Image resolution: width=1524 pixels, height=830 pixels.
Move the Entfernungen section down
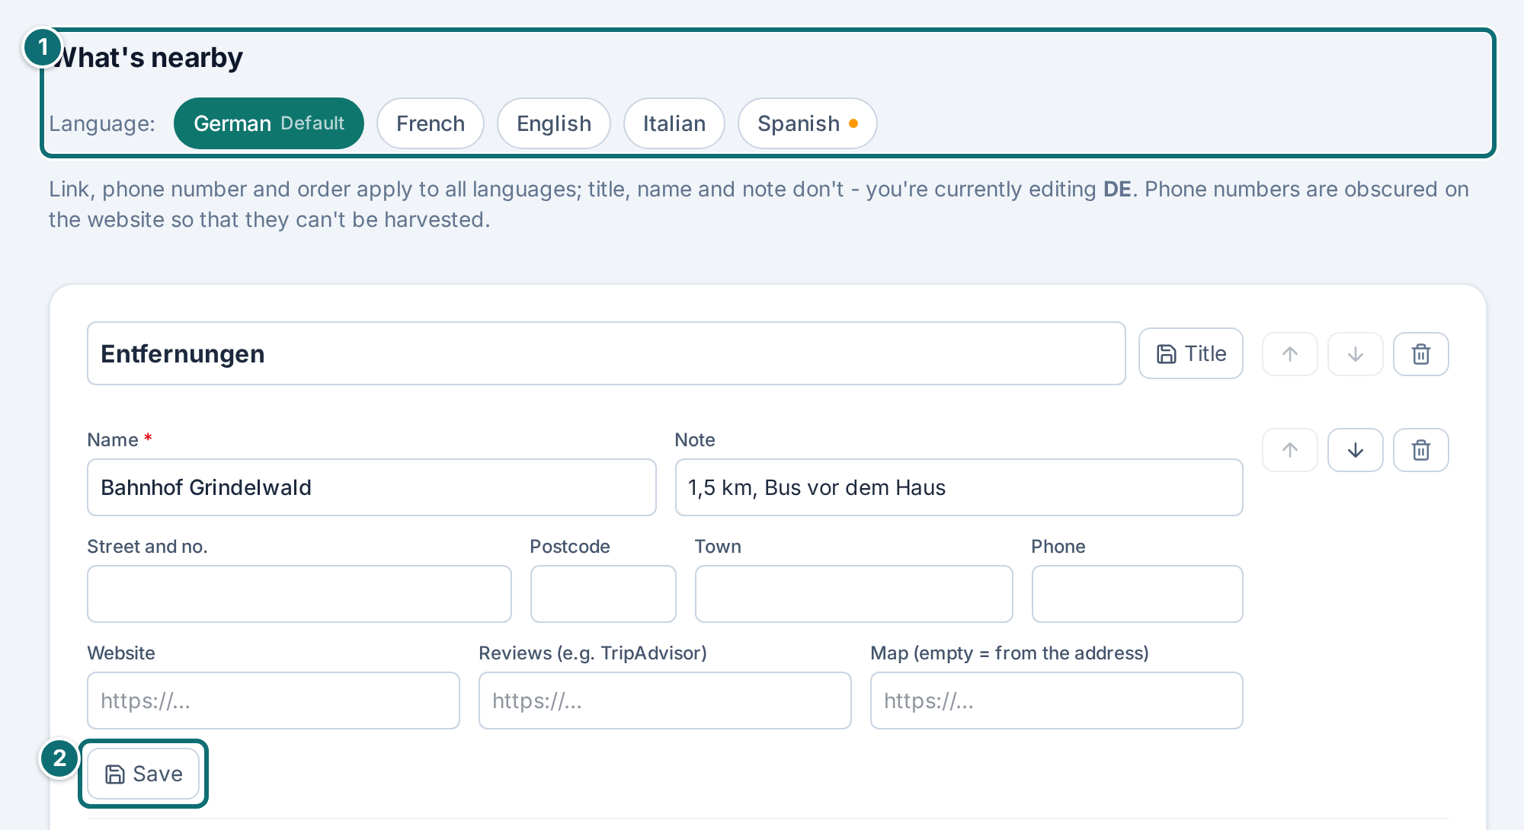pos(1355,354)
